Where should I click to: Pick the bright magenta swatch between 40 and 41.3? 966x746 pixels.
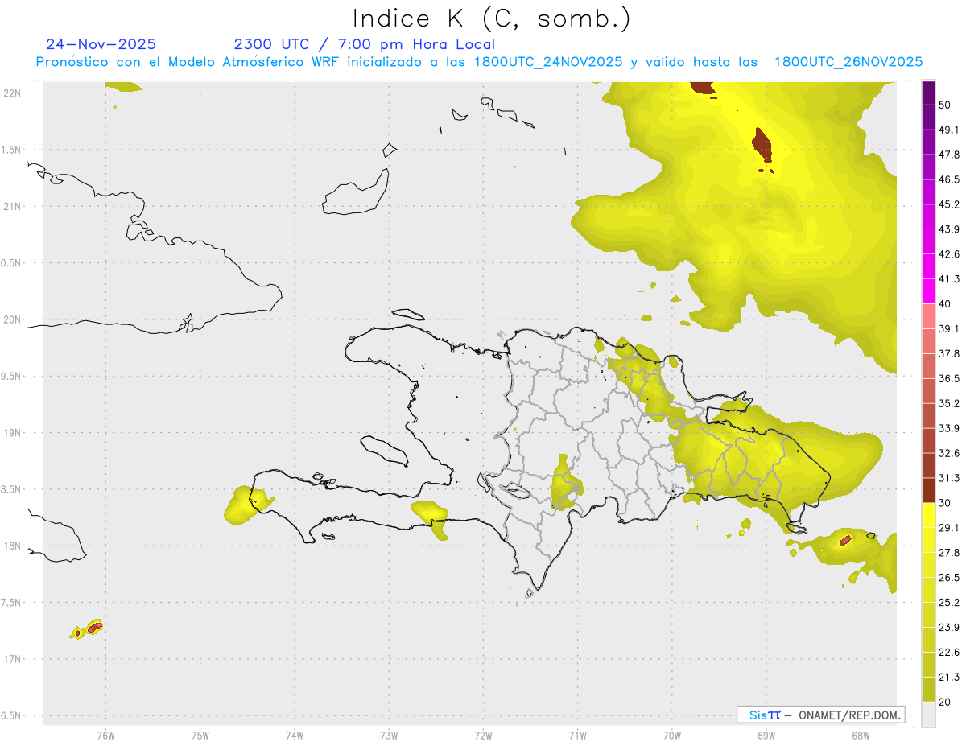tap(928, 291)
